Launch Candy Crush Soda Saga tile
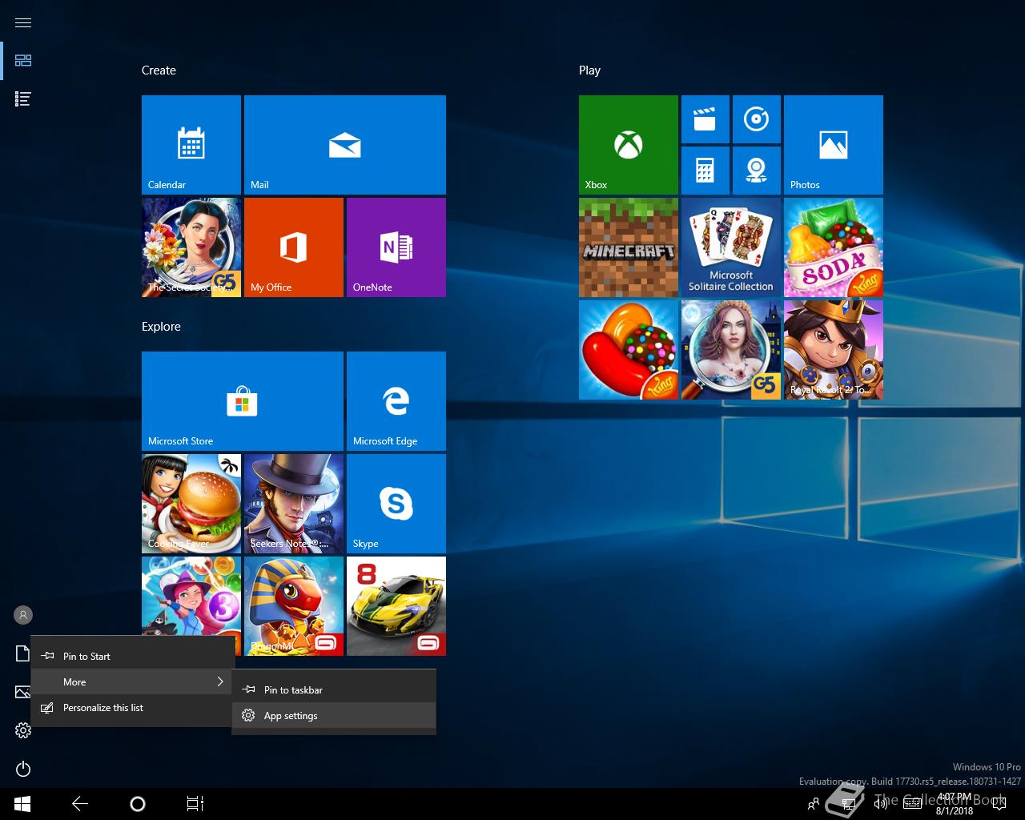The width and height of the screenshot is (1025, 820). [x=834, y=247]
